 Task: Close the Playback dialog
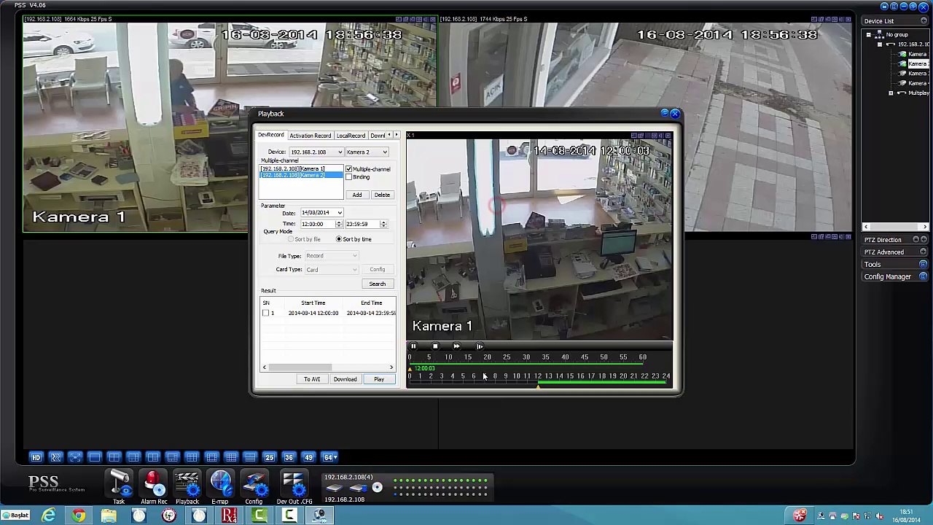(675, 114)
